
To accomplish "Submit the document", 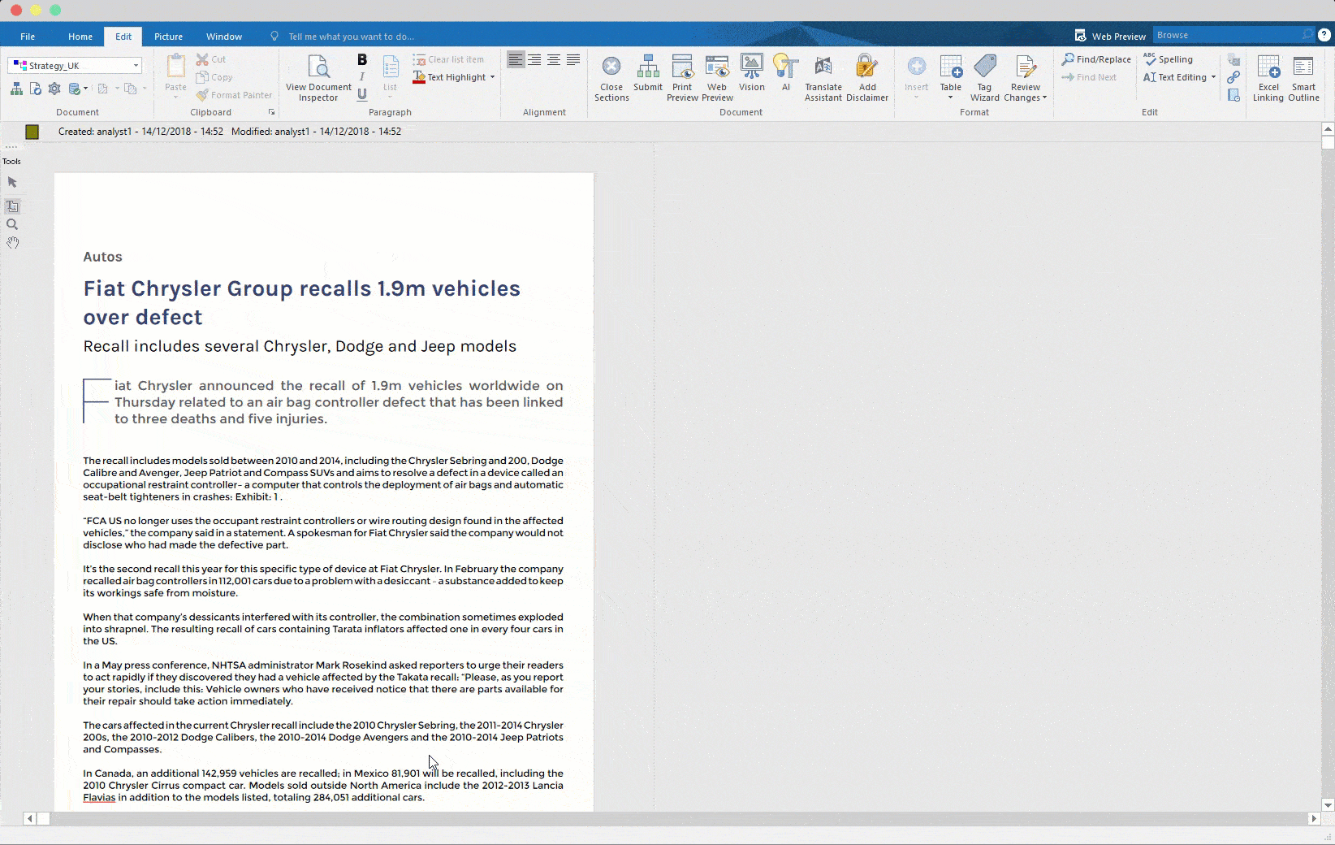I will pyautogui.click(x=648, y=73).
